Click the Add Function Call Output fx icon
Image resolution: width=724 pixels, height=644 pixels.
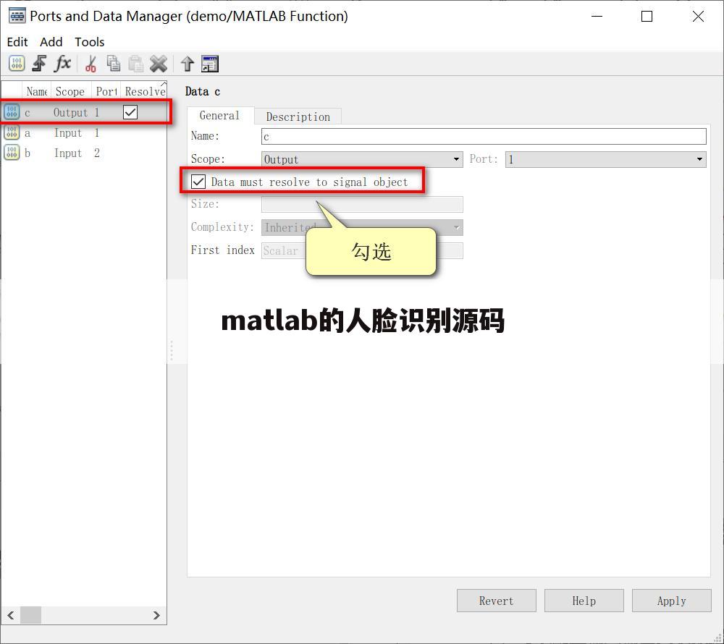click(x=62, y=64)
